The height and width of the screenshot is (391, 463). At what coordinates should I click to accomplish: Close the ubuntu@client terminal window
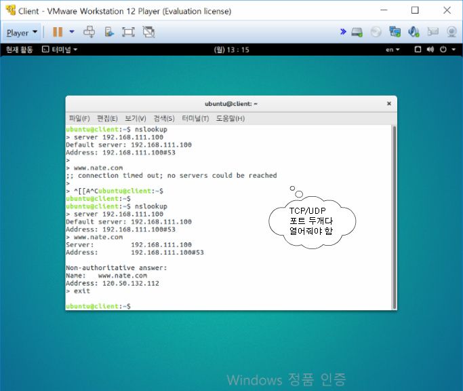click(389, 103)
